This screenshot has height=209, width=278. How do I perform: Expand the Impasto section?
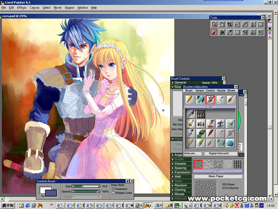pos(172,164)
